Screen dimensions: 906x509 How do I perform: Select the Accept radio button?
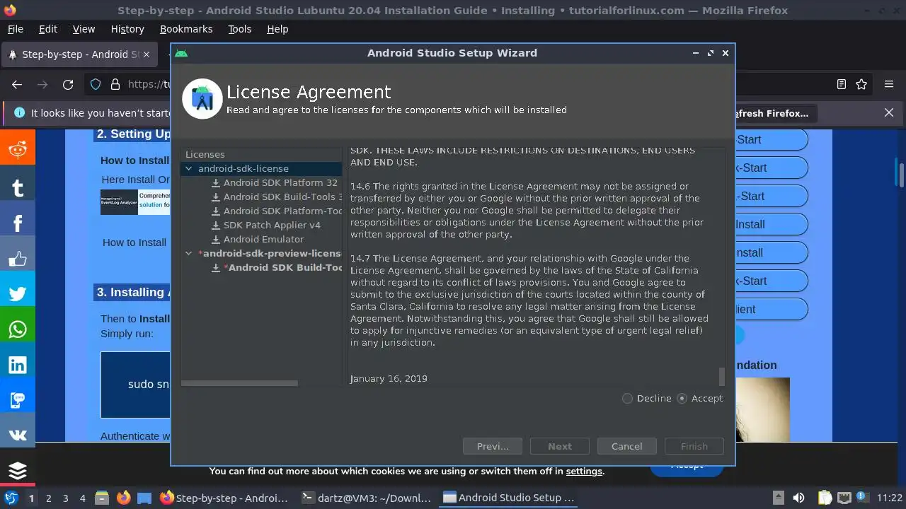pos(682,399)
